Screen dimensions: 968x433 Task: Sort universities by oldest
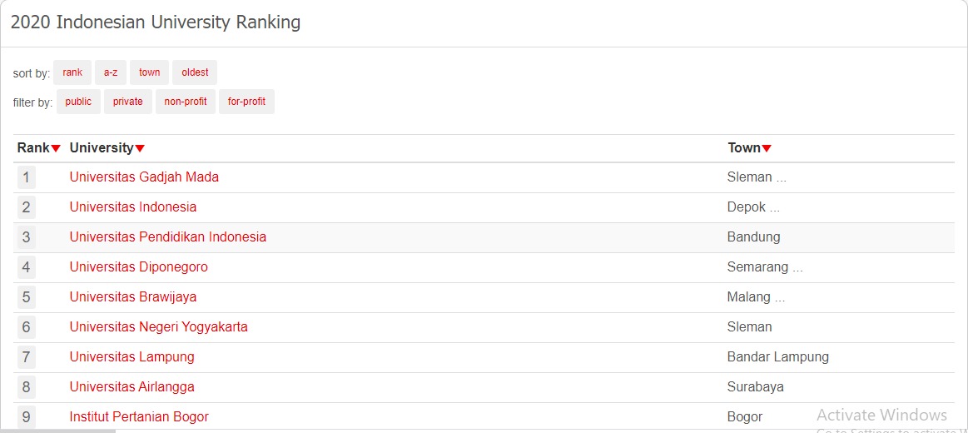coord(195,72)
